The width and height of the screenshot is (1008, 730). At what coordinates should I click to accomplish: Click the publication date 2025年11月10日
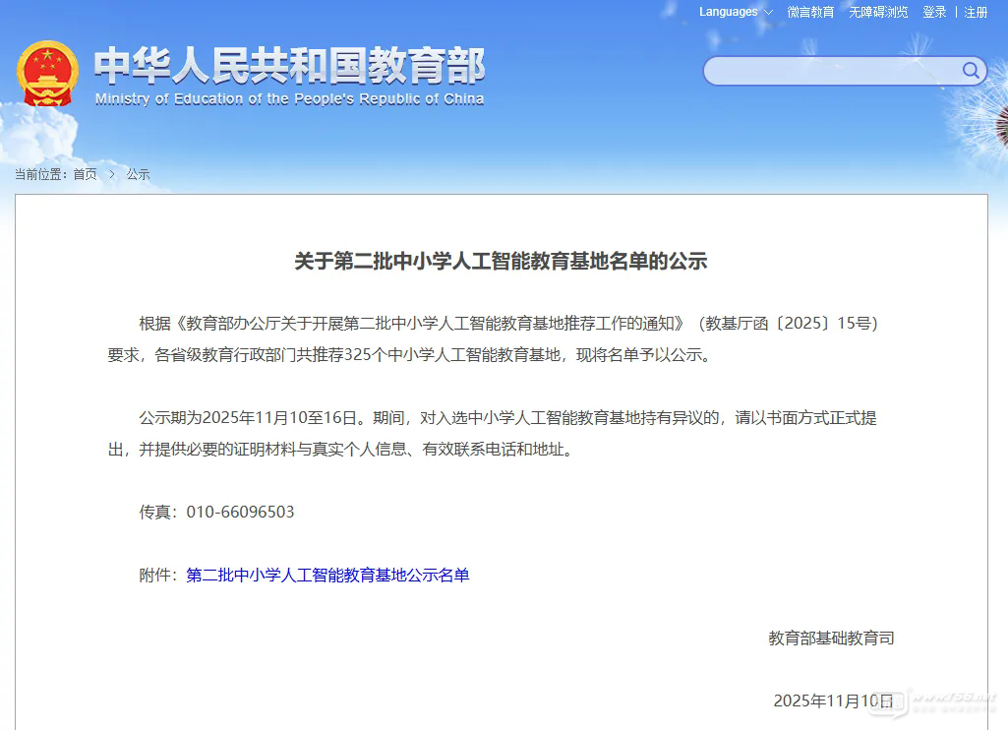coord(833,701)
